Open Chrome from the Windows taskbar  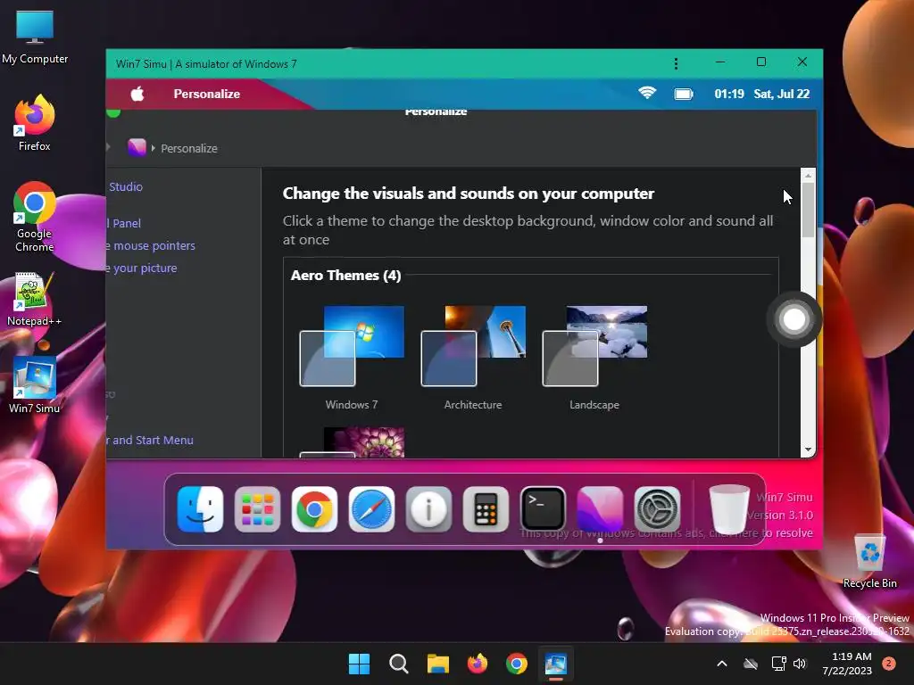(517, 664)
